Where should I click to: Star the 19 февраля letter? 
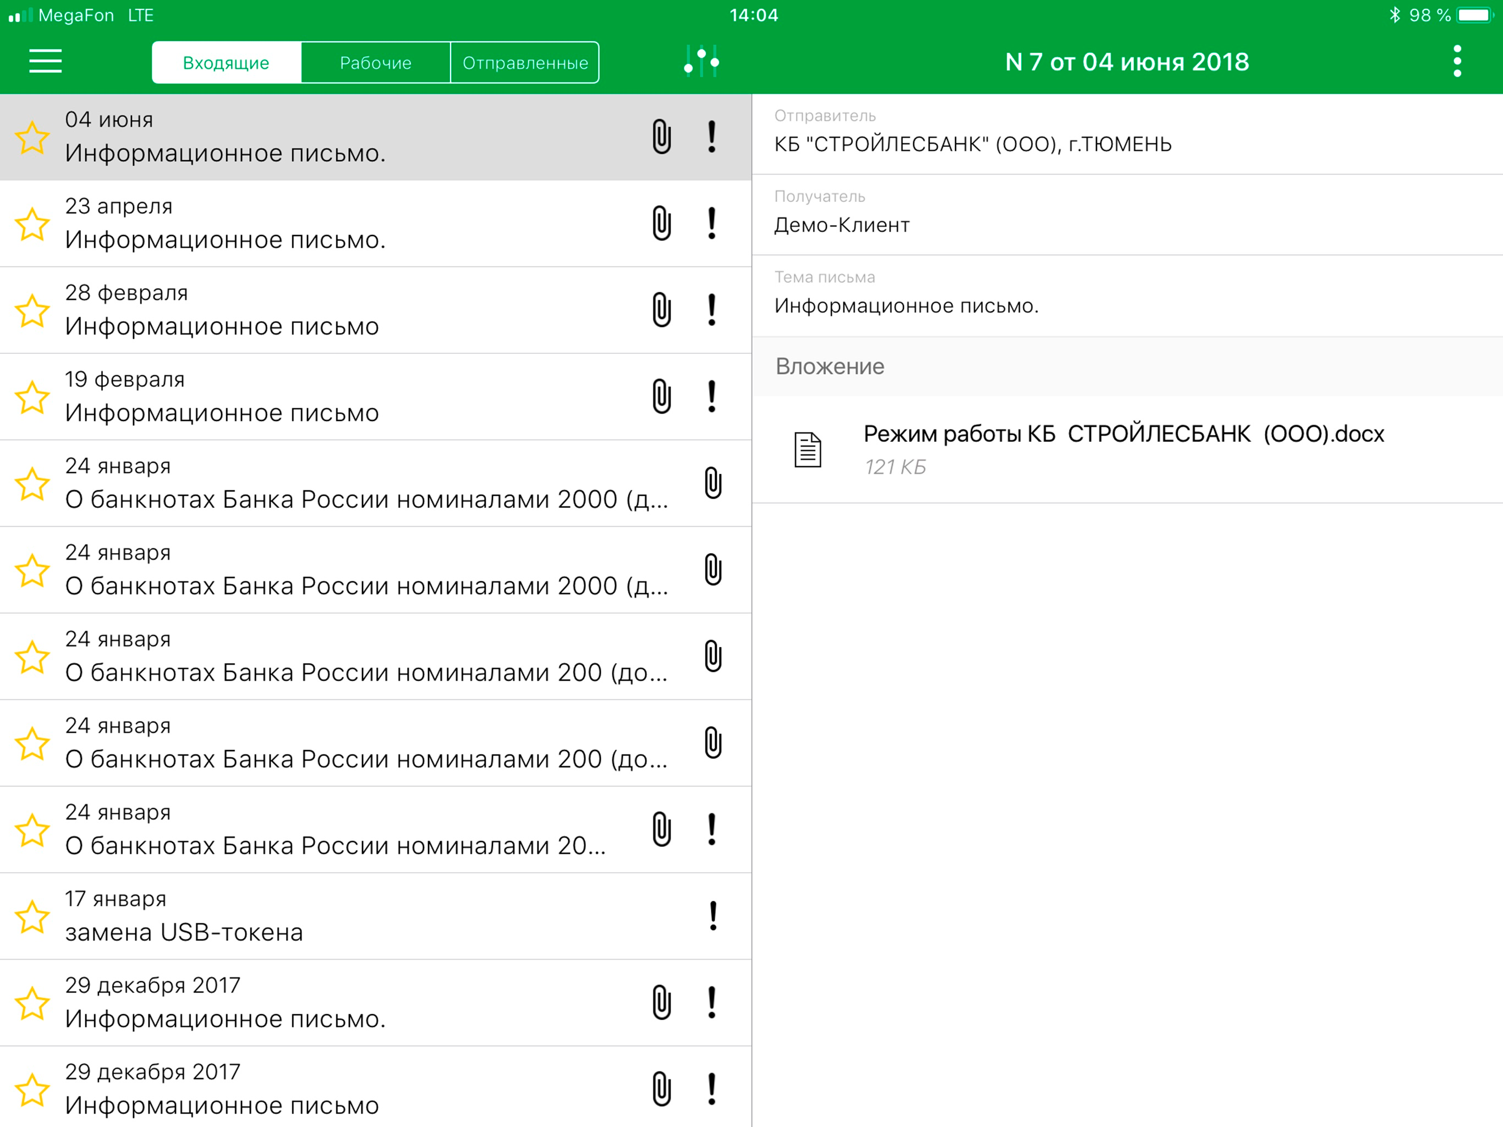(32, 398)
